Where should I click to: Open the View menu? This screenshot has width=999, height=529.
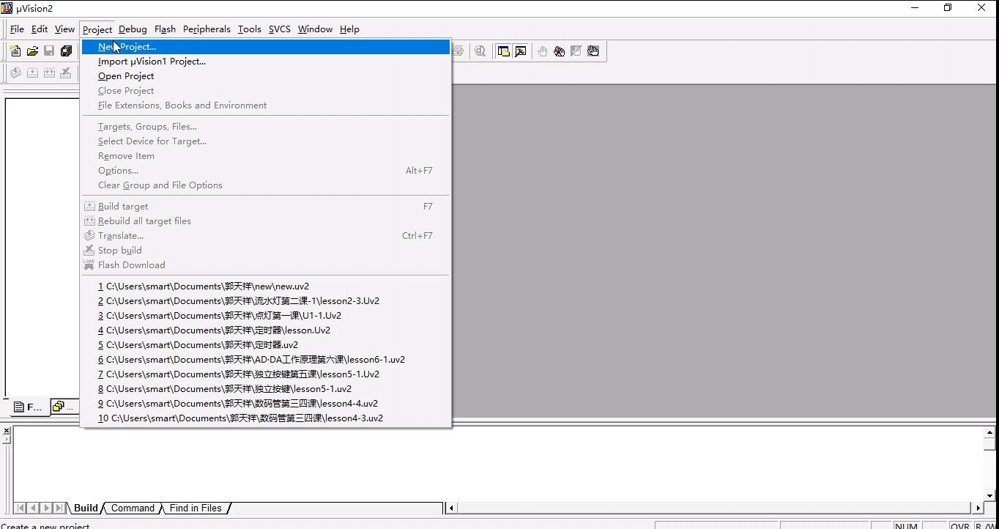(64, 29)
